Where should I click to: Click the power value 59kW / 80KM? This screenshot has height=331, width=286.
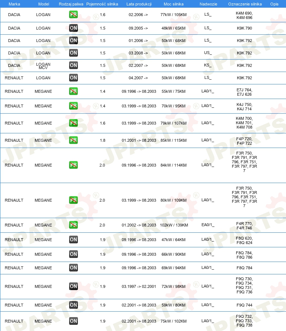[x=174, y=305]
